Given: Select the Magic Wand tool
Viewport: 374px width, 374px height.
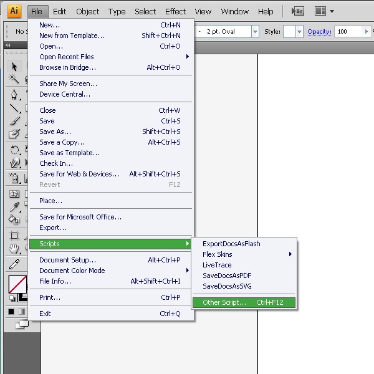Looking at the screenshot, I should click(14, 79).
